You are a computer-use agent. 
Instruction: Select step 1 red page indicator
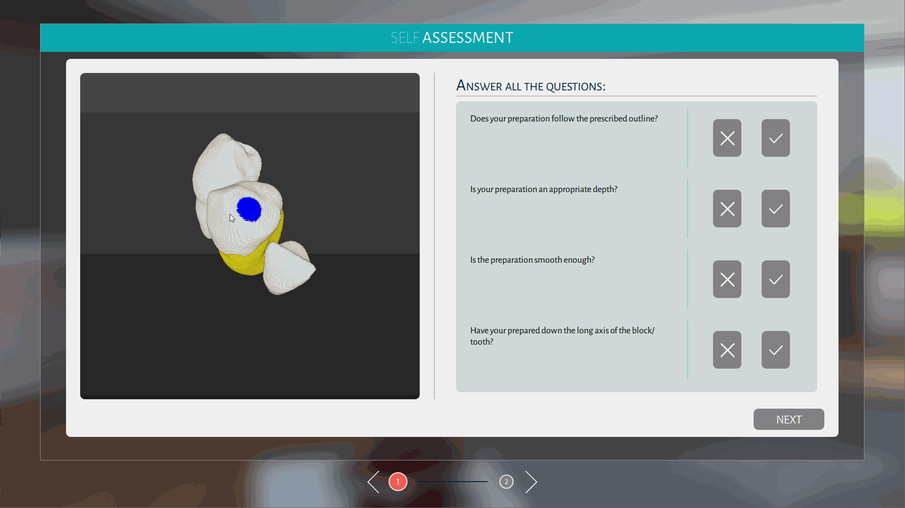click(x=398, y=482)
